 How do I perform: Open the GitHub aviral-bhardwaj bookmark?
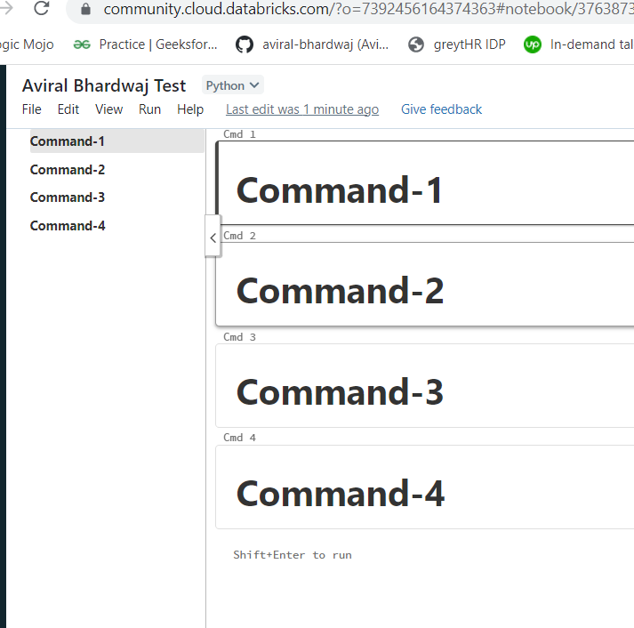[312, 44]
